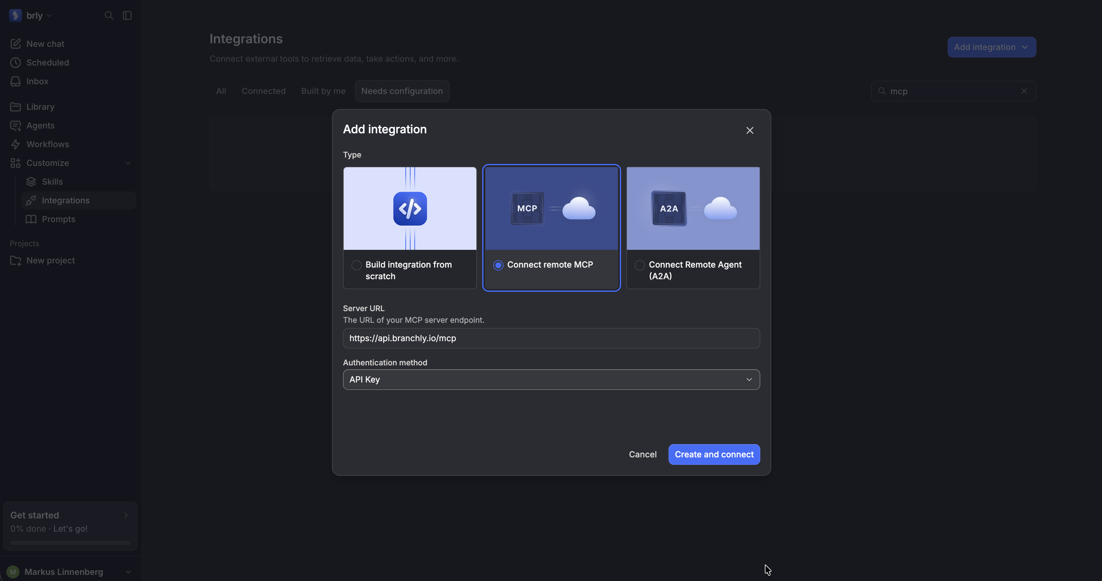The image size is (1102, 581).
Task: Click the Cancel button
Action: coord(642,454)
